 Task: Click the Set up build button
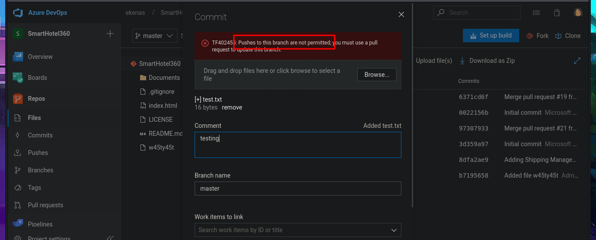point(491,36)
